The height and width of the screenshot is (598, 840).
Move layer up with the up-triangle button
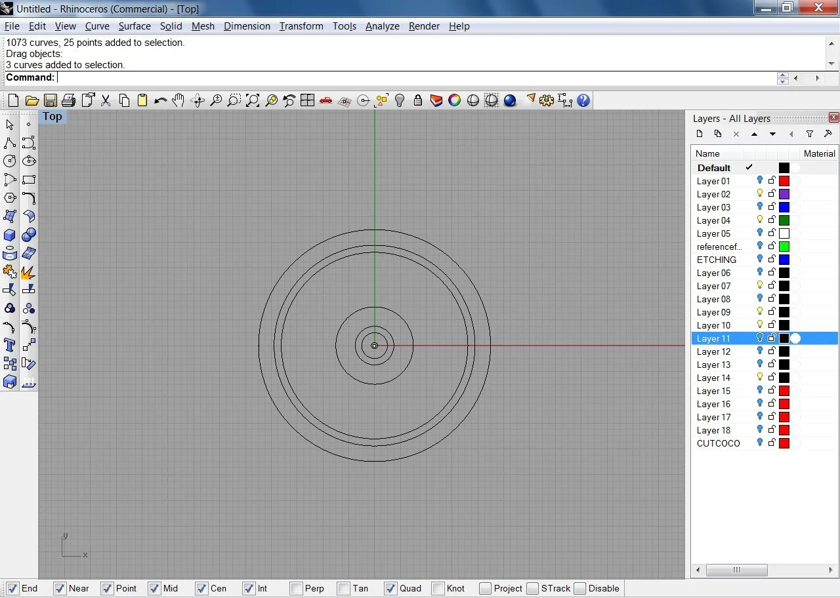point(755,134)
